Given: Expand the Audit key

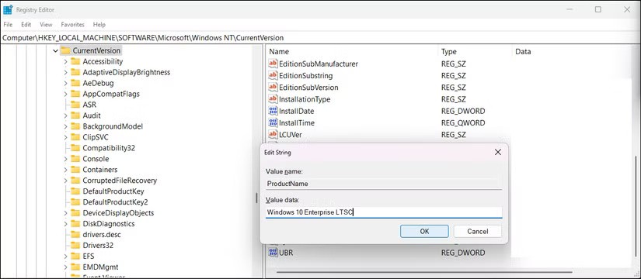Looking at the screenshot, I should click(x=65, y=115).
